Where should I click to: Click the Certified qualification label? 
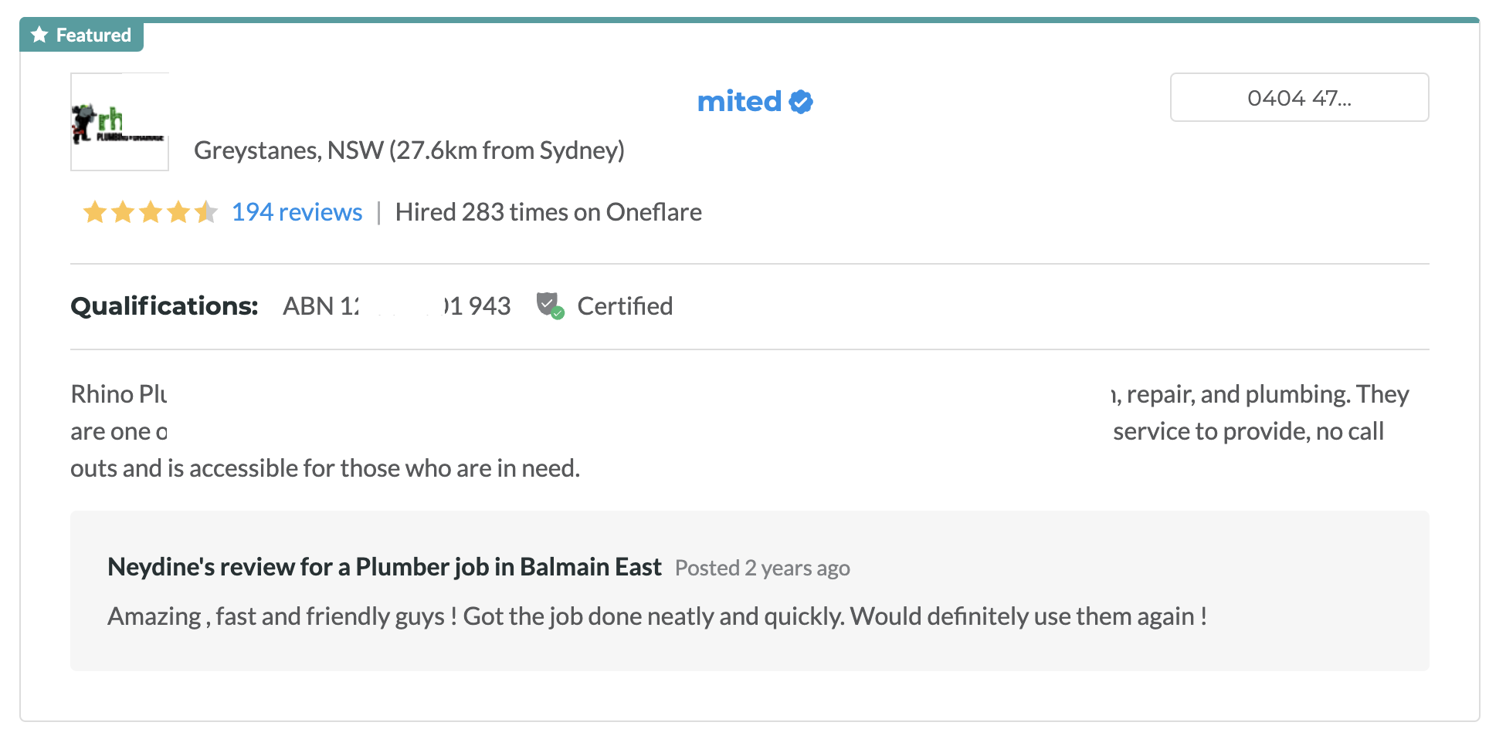(x=625, y=305)
